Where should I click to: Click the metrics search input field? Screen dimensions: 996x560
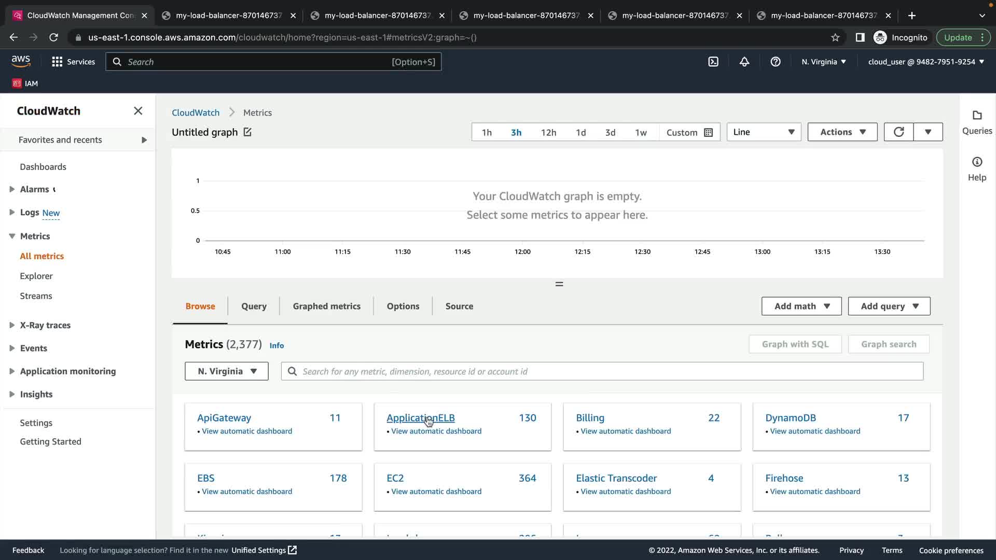point(602,371)
